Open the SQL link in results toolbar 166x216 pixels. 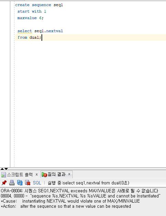pyautogui.click(x=37, y=183)
